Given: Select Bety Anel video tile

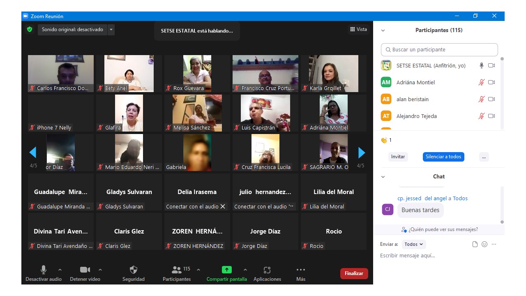Looking at the screenshot, I should coord(129,74).
